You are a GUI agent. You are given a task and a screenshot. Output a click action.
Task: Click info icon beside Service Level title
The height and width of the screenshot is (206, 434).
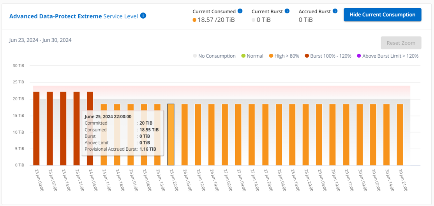pyautogui.click(x=143, y=16)
